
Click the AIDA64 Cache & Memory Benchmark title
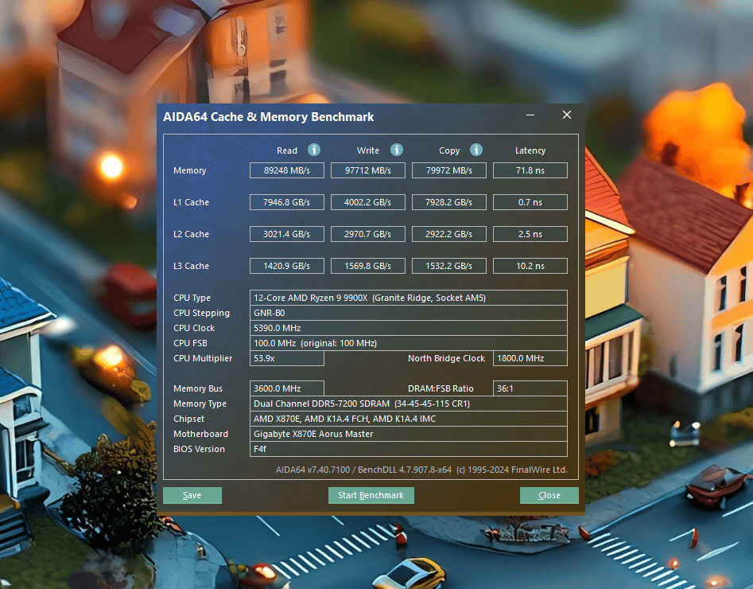tap(268, 117)
